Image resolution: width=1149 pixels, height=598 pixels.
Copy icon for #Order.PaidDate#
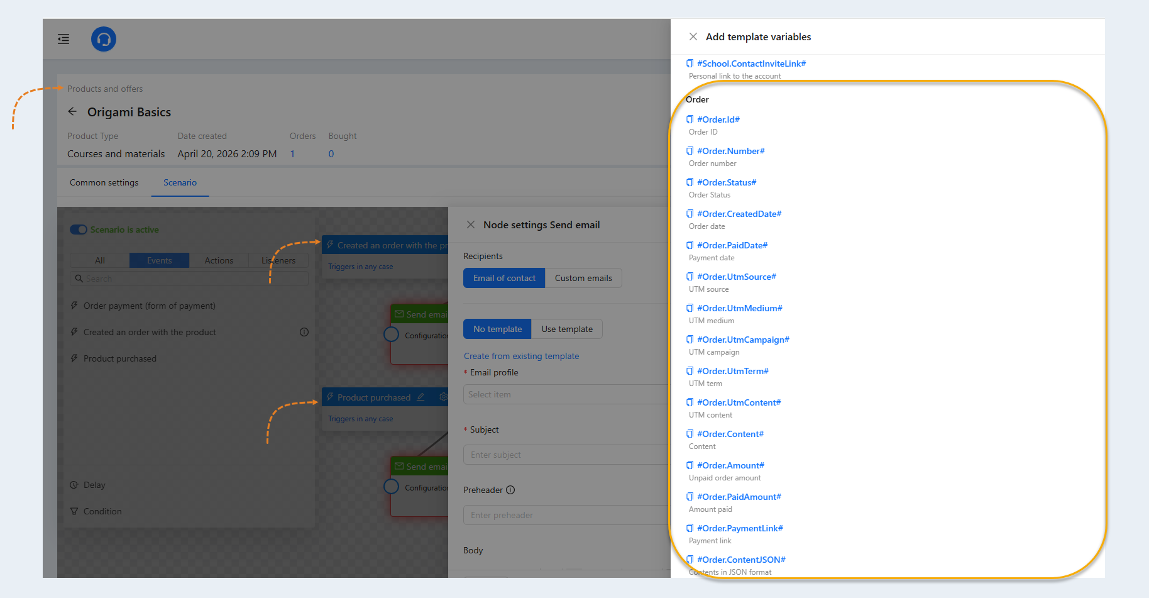(690, 245)
